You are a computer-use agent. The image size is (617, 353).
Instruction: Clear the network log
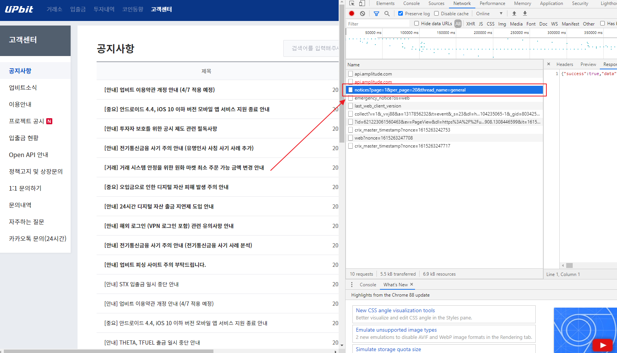362,13
